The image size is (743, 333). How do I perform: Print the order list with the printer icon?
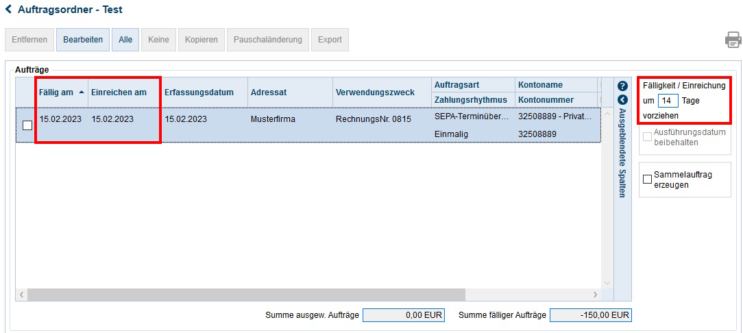pos(733,40)
